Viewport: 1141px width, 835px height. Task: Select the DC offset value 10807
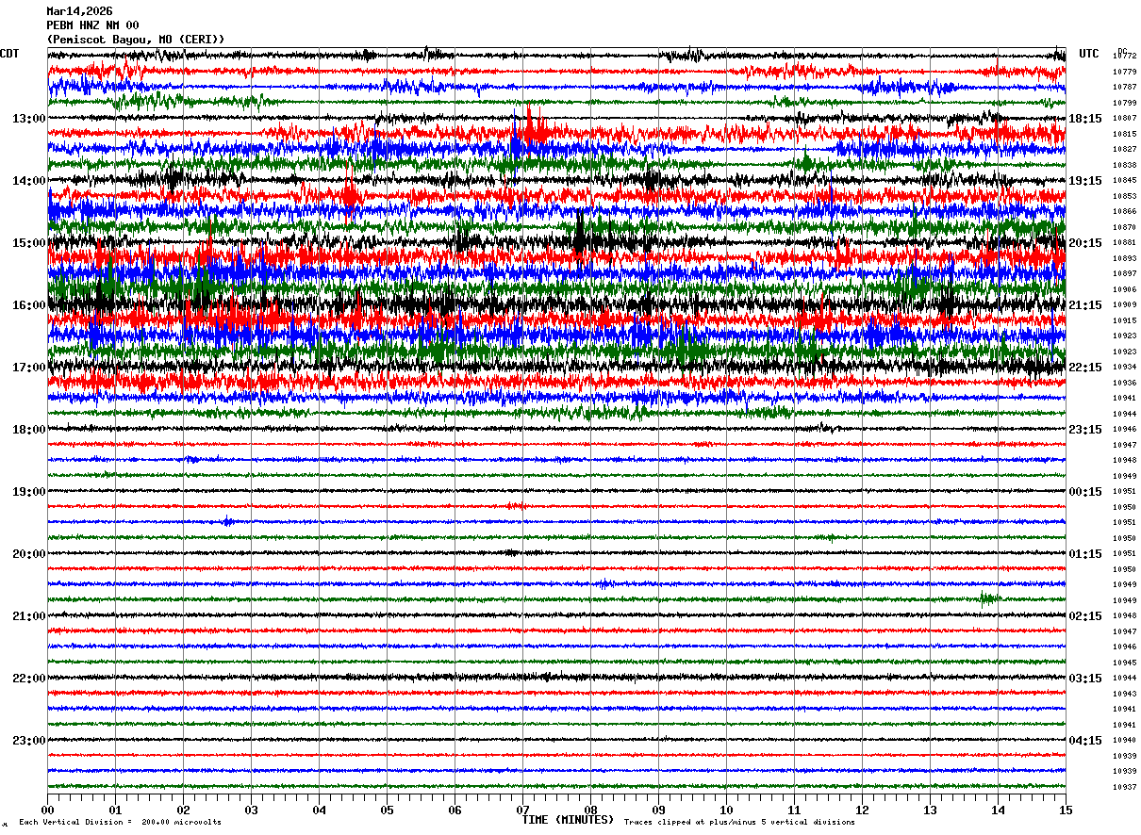[x=1124, y=118]
